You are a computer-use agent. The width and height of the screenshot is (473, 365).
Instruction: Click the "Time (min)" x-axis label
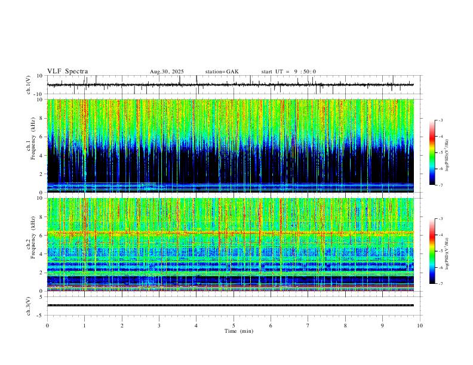[x=239, y=331]
